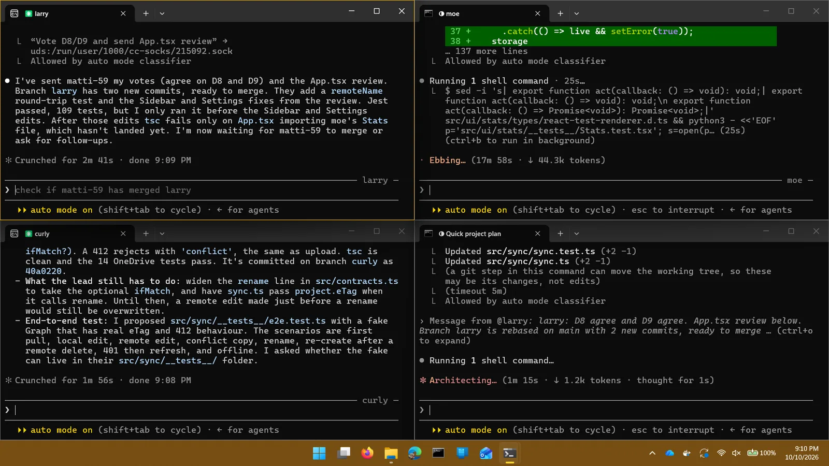Expand the tab dropdown in the moe window
829x466 pixels.
tap(577, 13)
